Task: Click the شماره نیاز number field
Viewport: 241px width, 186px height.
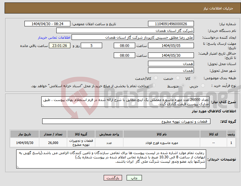Action: tap(171, 24)
